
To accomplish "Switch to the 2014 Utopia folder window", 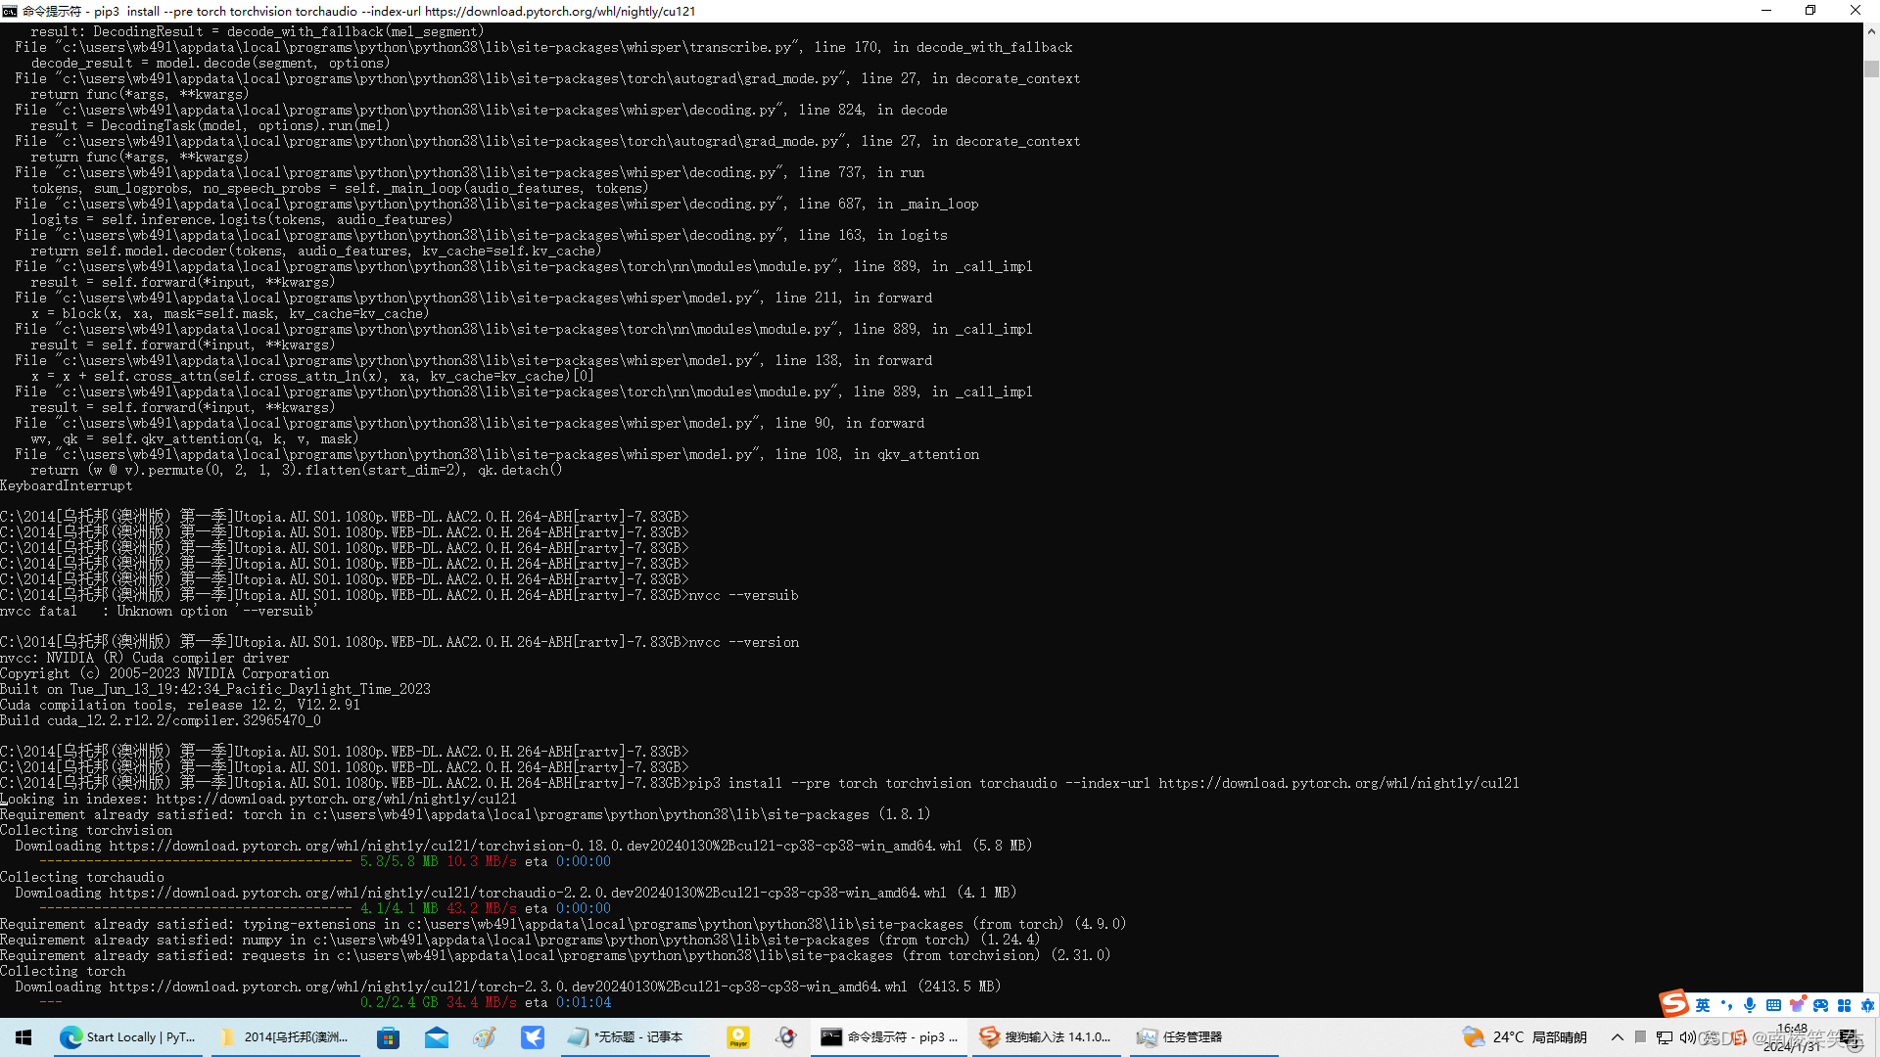I will (284, 1037).
